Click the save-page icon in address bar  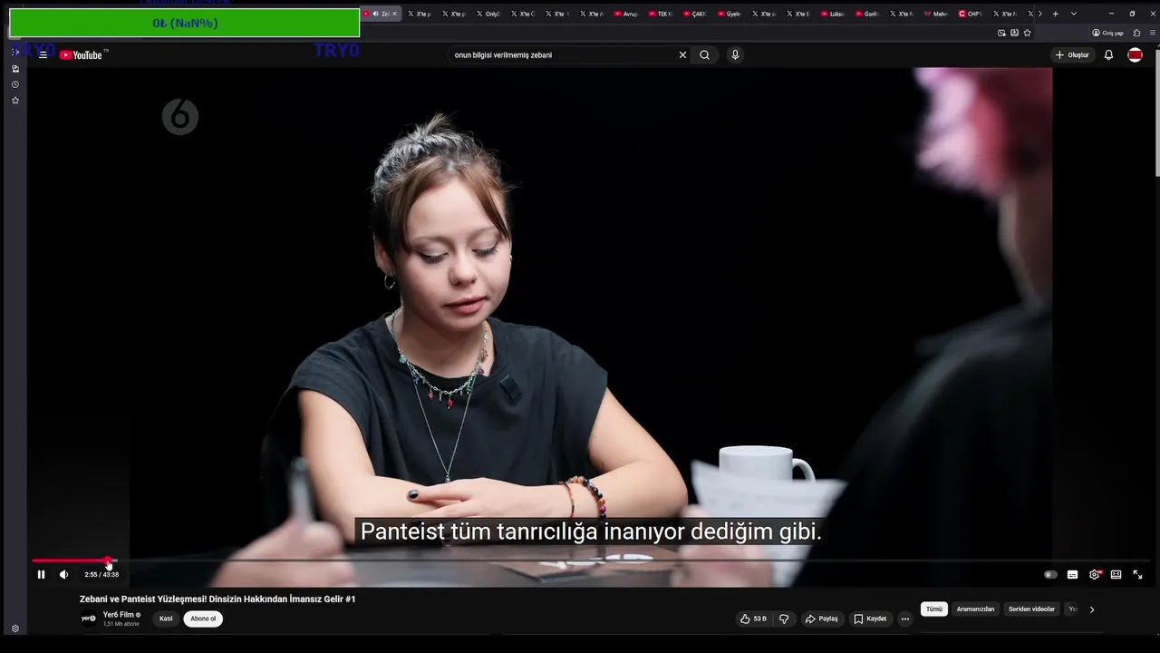point(1014,33)
